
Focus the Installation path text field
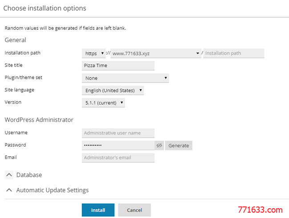[x=234, y=53]
